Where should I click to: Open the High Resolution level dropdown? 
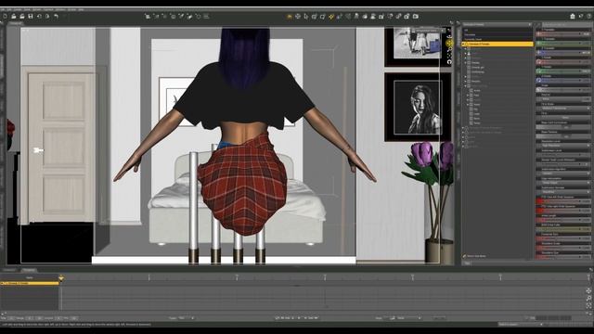coord(563,146)
